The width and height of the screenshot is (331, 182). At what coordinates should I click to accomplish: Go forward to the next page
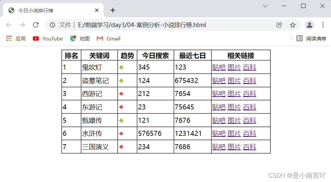(x=22, y=25)
